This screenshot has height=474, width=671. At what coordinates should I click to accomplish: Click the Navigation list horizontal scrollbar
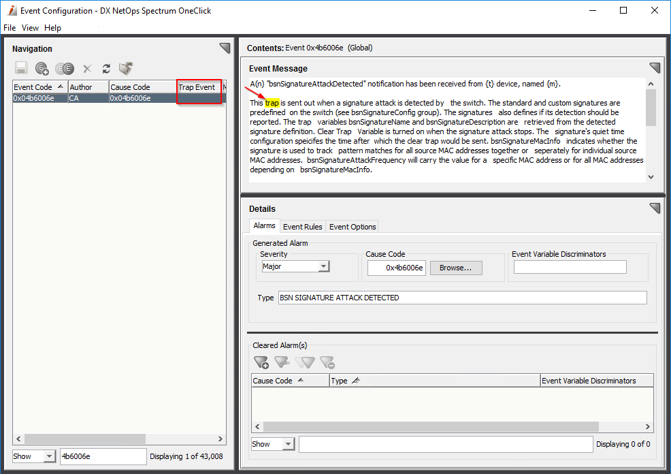tap(85, 439)
